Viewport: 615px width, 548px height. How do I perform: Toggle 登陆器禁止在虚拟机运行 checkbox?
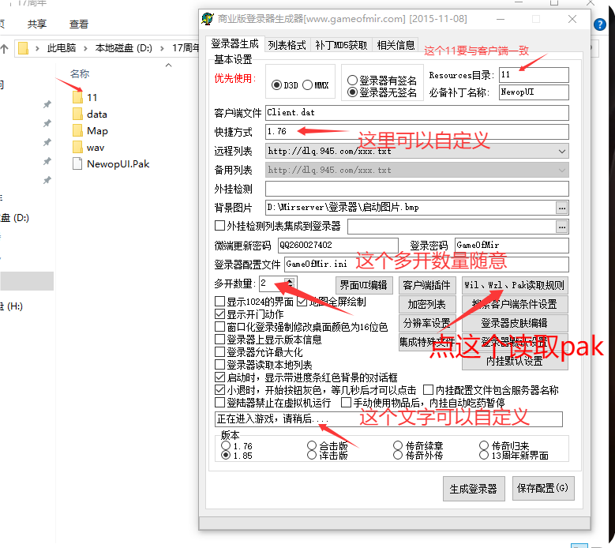pos(219,403)
